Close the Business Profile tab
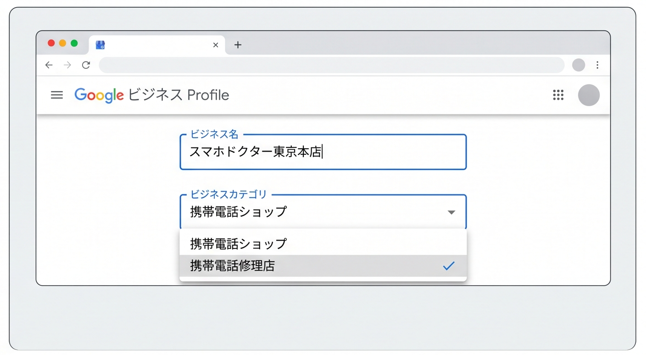Screen dimensions: 646x355 coord(216,45)
